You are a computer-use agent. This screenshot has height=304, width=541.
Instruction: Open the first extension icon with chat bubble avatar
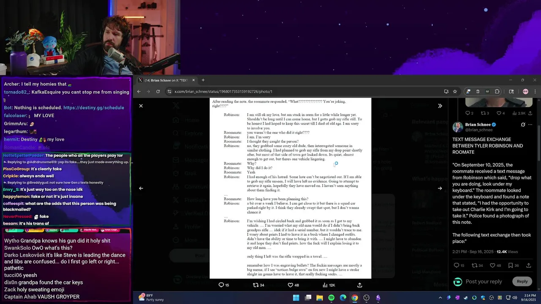coord(468,91)
